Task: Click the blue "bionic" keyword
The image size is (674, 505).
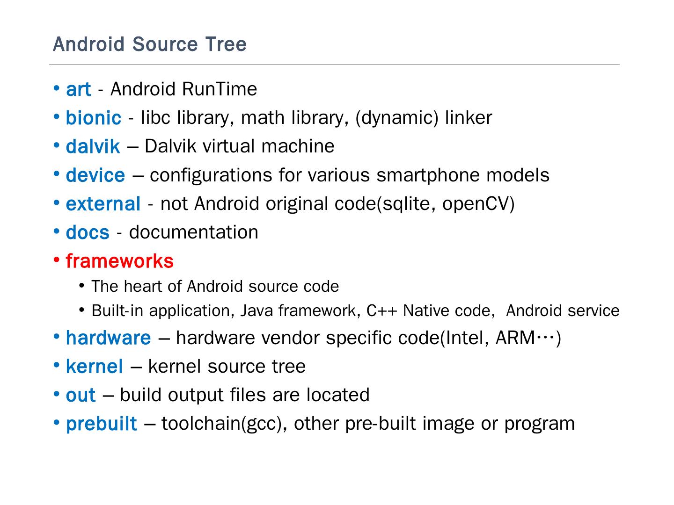Action: [x=94, y=118]
